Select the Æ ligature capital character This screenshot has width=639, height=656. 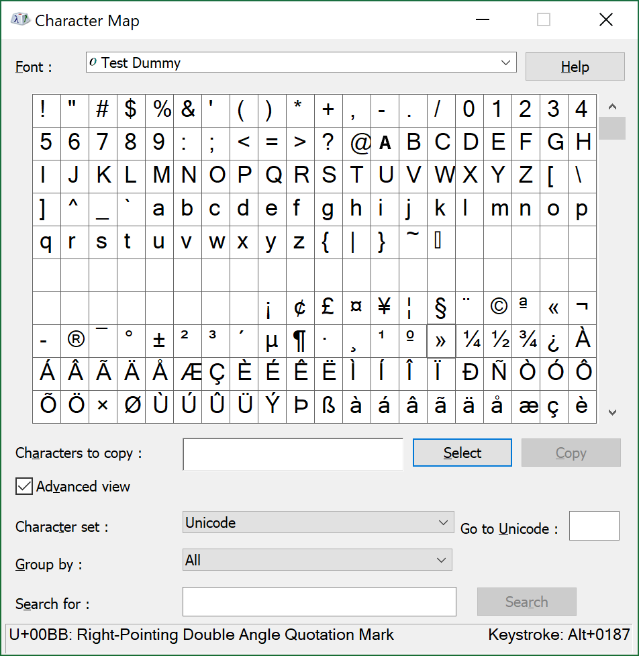(187, 373)
